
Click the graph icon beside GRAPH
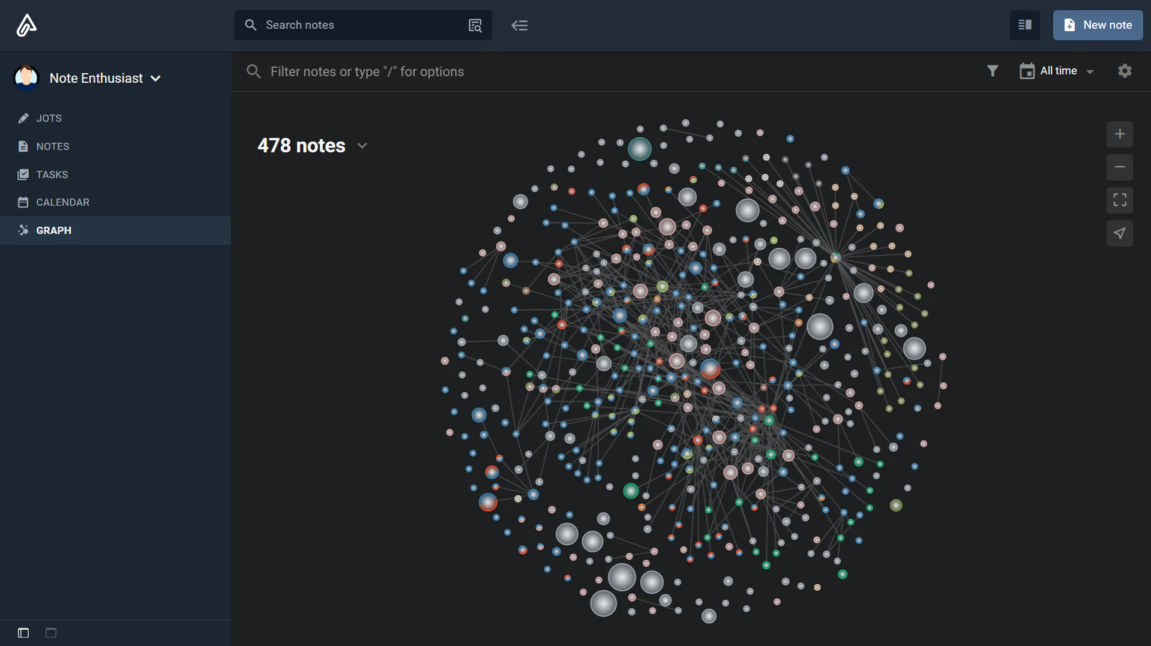23,230
